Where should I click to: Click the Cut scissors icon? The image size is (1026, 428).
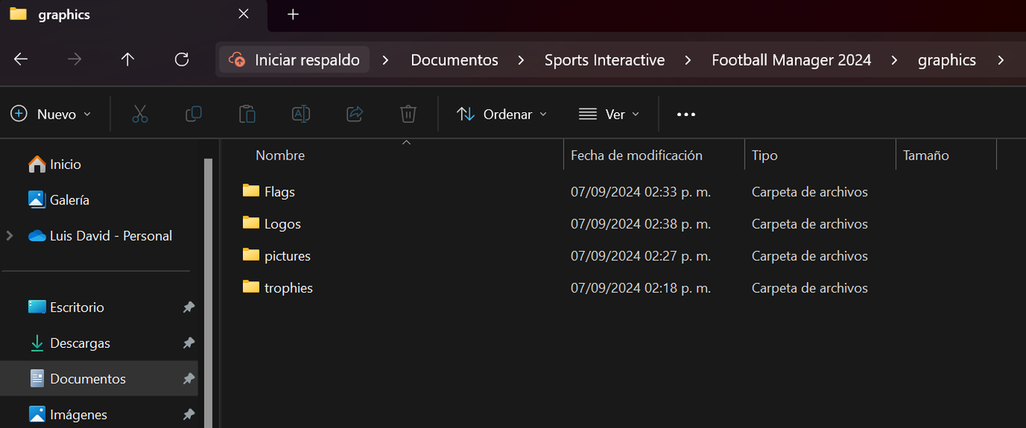pos(140,114)
